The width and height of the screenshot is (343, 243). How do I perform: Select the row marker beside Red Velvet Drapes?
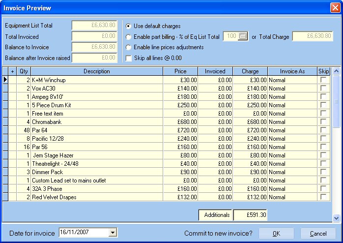click(5, 197)
